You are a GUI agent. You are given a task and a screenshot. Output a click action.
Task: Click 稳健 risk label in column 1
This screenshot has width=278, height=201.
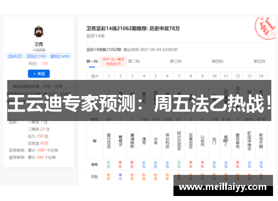(108, 177)
